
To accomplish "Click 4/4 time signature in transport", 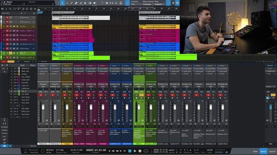I will click(x=196, y=150).
